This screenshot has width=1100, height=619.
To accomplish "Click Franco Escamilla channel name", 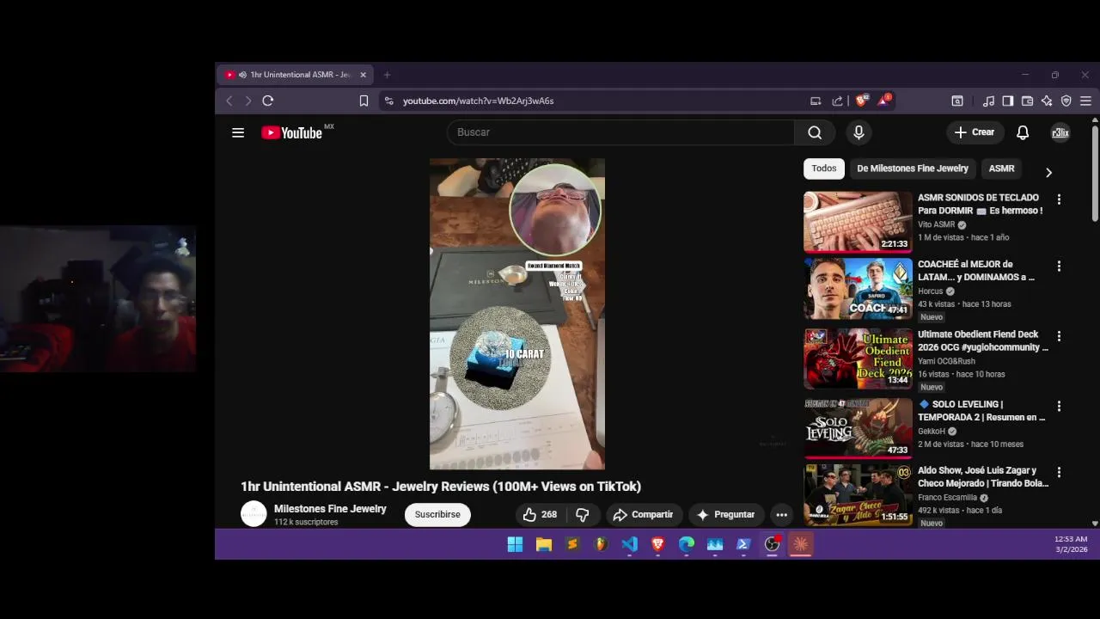I will click(947, 498).
